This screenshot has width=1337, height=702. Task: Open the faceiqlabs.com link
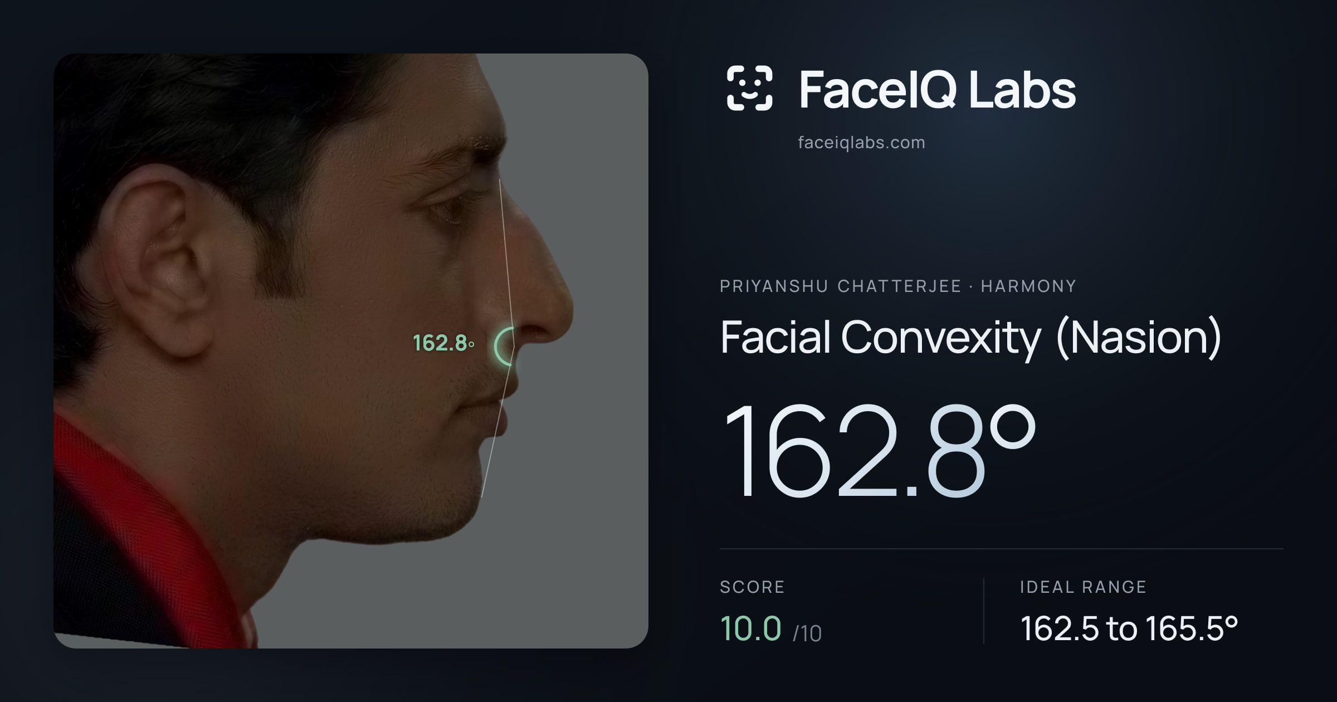click(861, 143)
